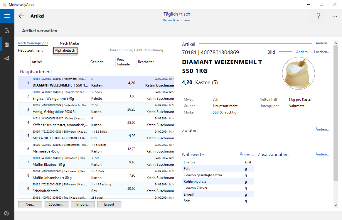342x220 pixels.
Task: Open the share nodes sidebar icon
Action: (x=7, y=59)
